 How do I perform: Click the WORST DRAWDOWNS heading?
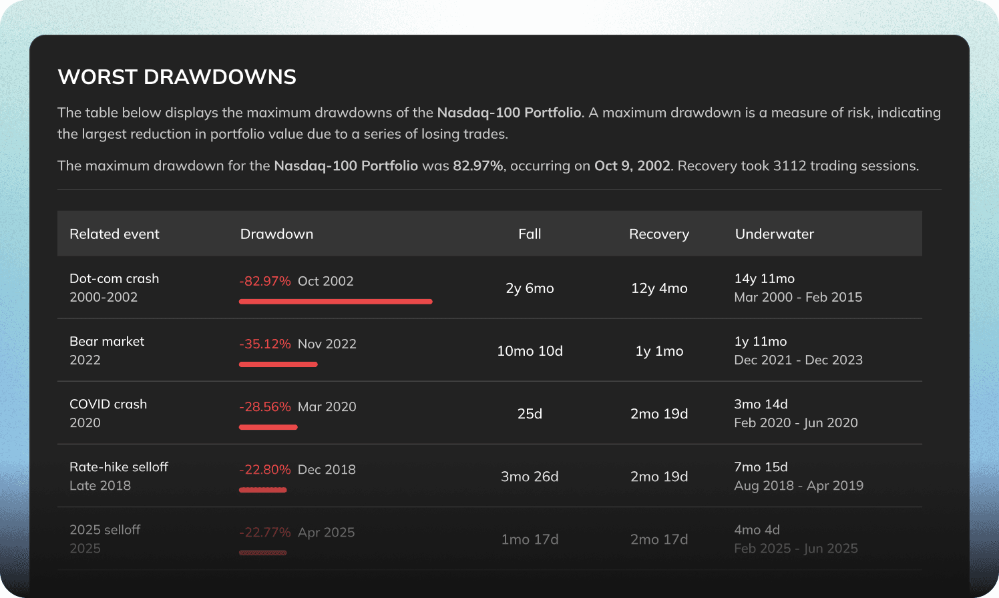[177, 77]
